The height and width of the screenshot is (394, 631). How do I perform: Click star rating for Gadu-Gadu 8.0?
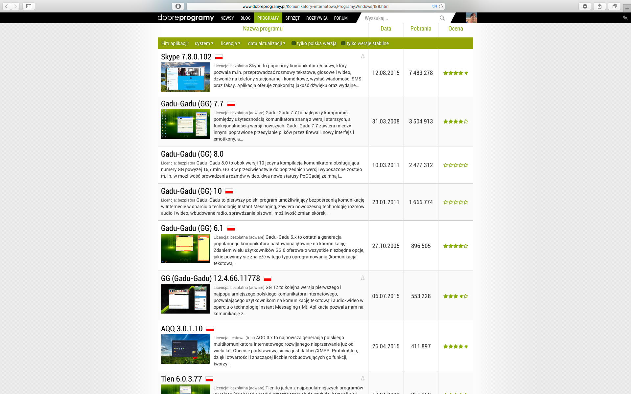pos(456,165)
